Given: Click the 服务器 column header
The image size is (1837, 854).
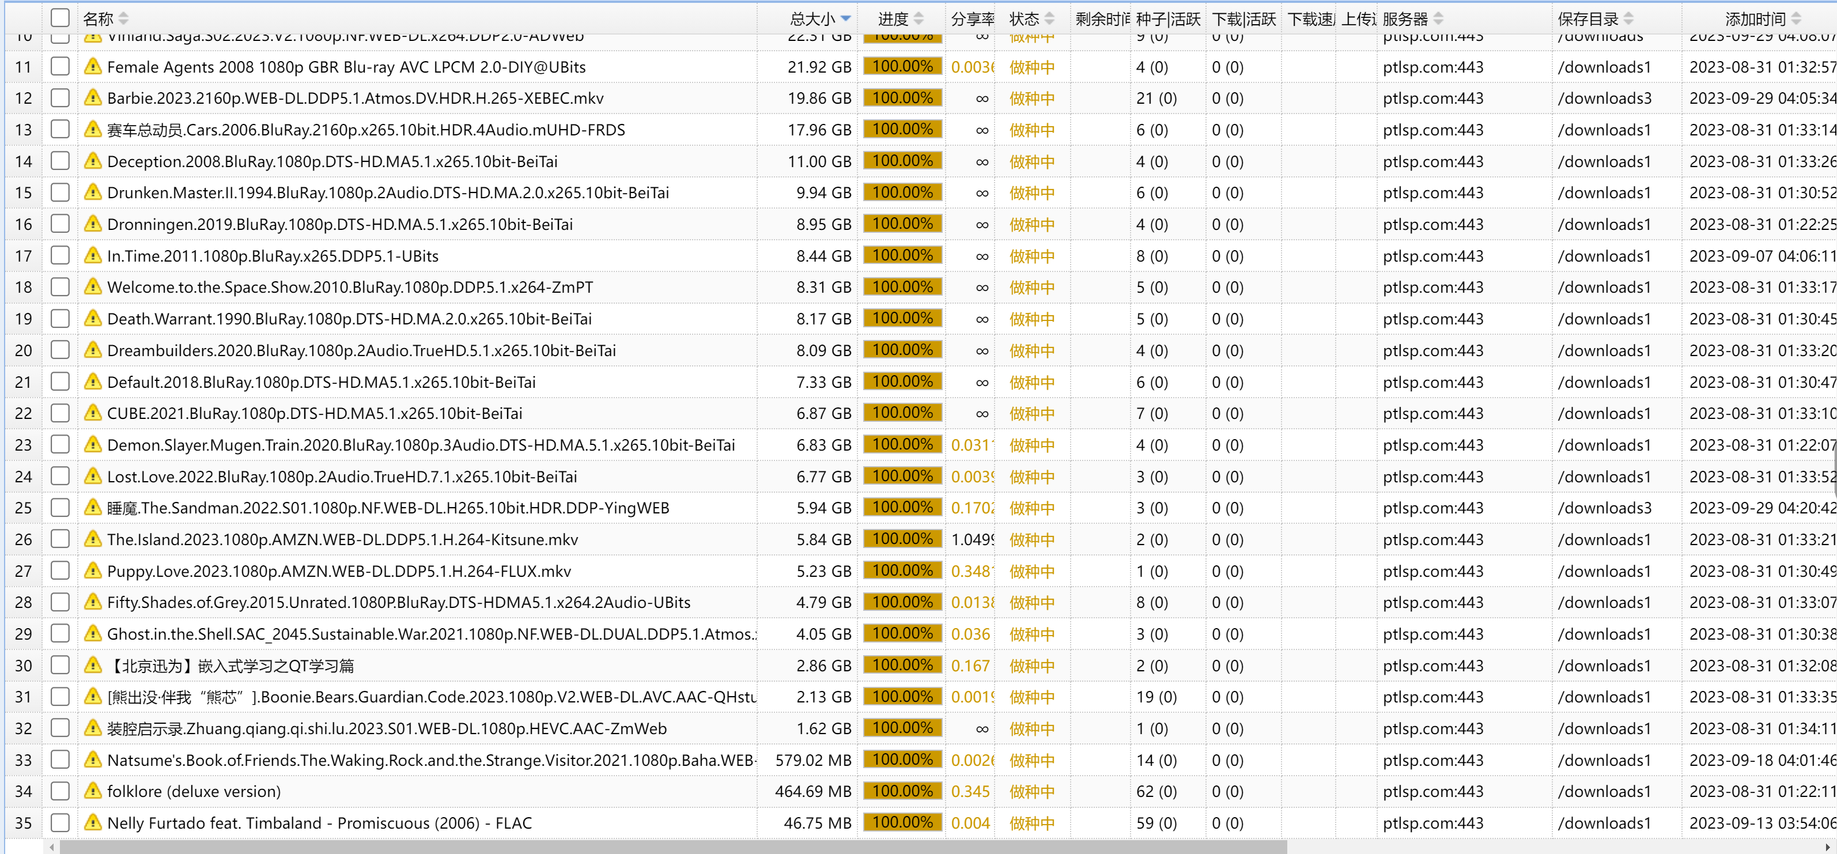Looking at the screenshot, I should point(1405,18).
